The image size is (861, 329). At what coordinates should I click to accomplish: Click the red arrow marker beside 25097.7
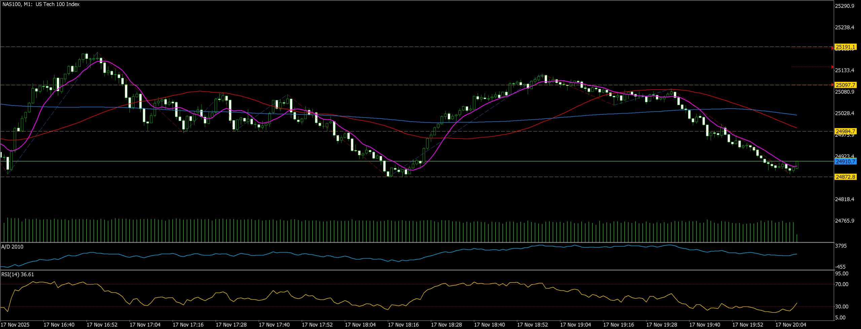coord(832,85)
